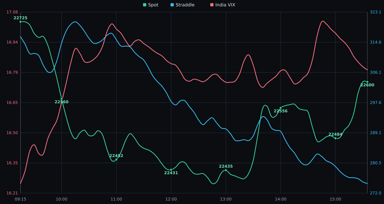Click the 272.0 straddle axis value
The height and width of the screenshot is (204, 384).
(376, 193)
